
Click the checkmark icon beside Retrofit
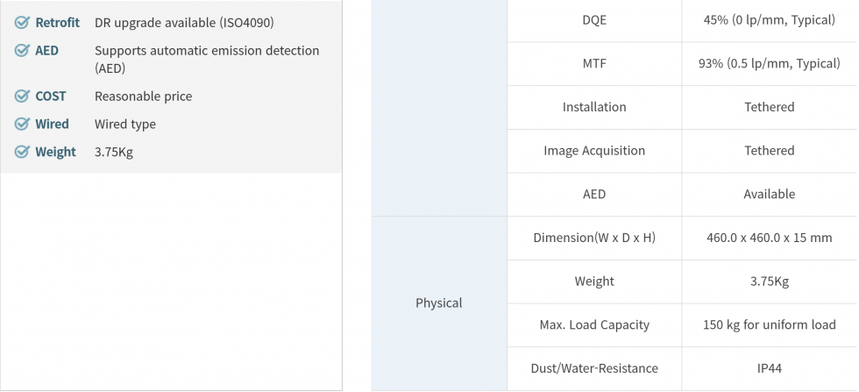click(x=23, y=23)
